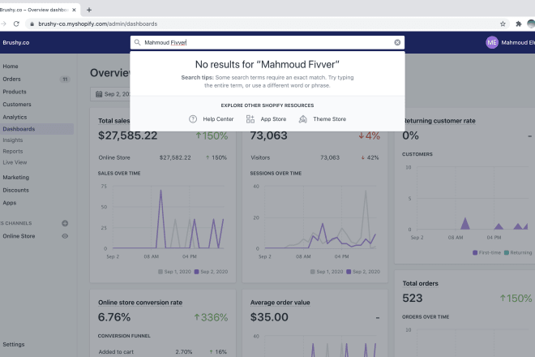Open the ME user avatar menu
This screenshot has width=535, height=357.
pyautogui.click(x=492, y=42)
